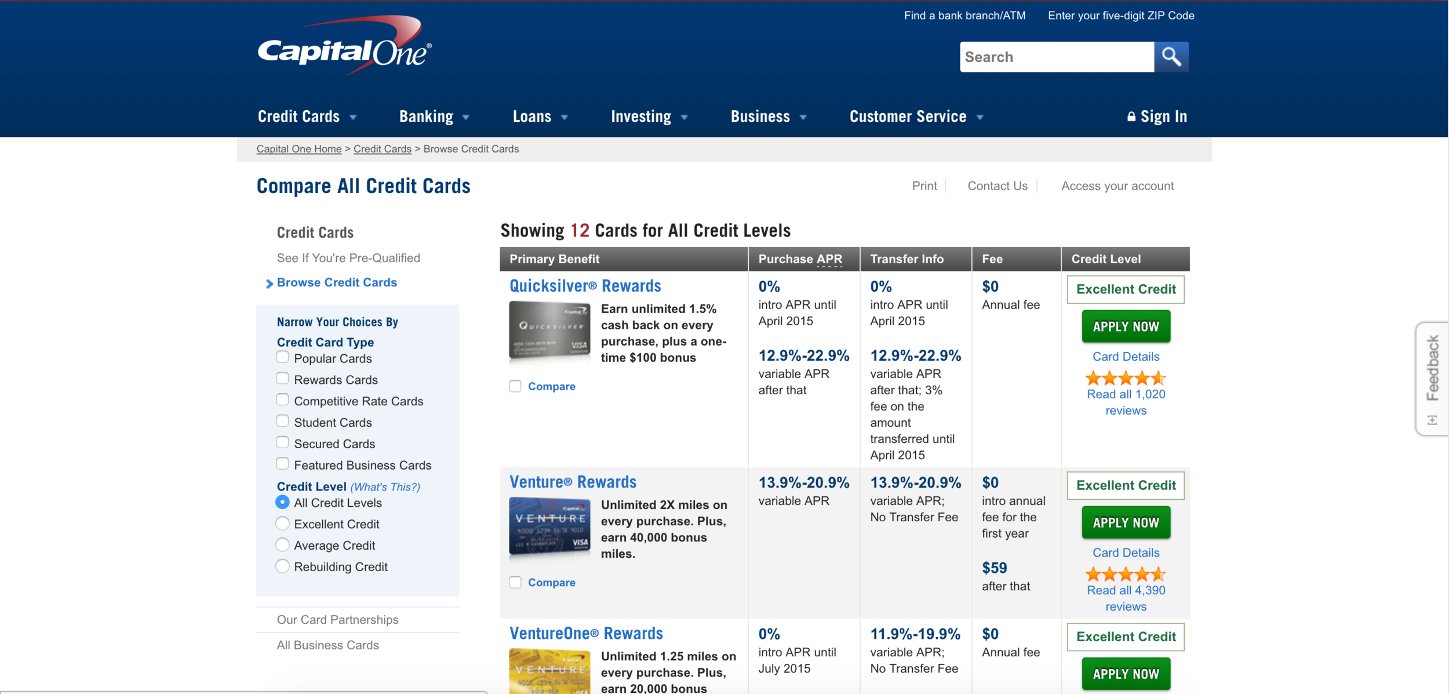Viewport: 1449px width, 694px height.
Task: Click the magnifying glass search icon
Action: pyautogui.click(x=1171, y=57)
